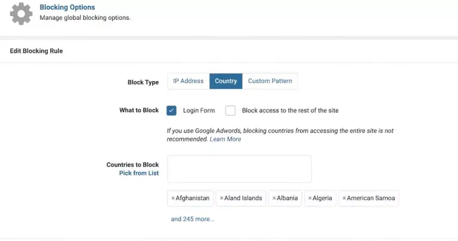The height and width of the screenshot is (241, 458).
Task: Click the Blocking Options heading link
Action: click(x=67, y=8)
